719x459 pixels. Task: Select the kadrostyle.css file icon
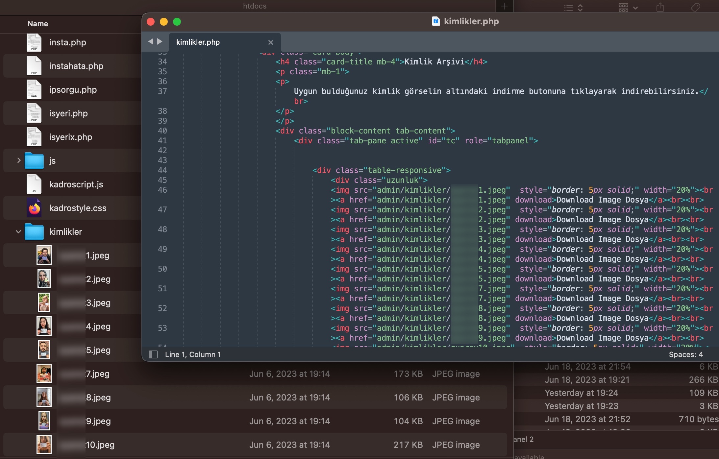pyautogui.click(x=34, y=208)
